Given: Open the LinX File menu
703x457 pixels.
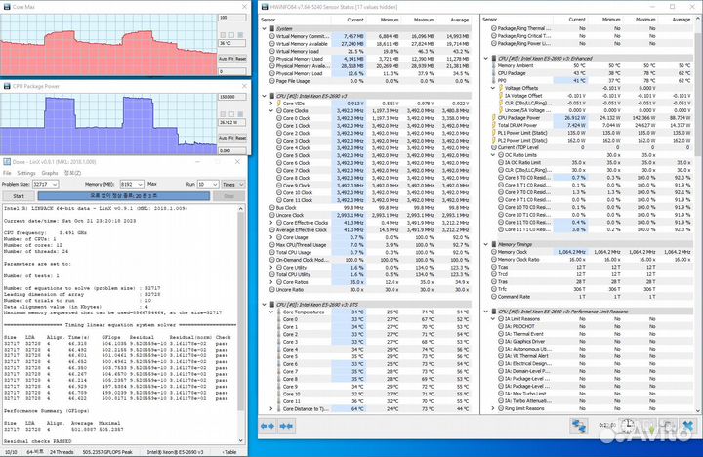Looking at the screenshot, I should coord(9,172).
